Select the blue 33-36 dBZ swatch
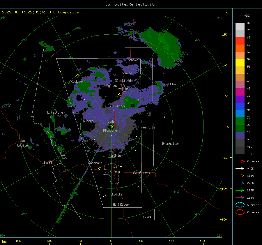This screenshot has height=245, width=262. (x=240, y=107)
